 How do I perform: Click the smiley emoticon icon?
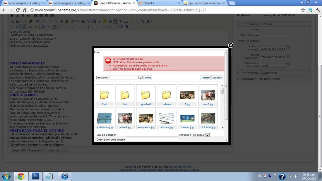pyautogui.click(x=105, y=21)
